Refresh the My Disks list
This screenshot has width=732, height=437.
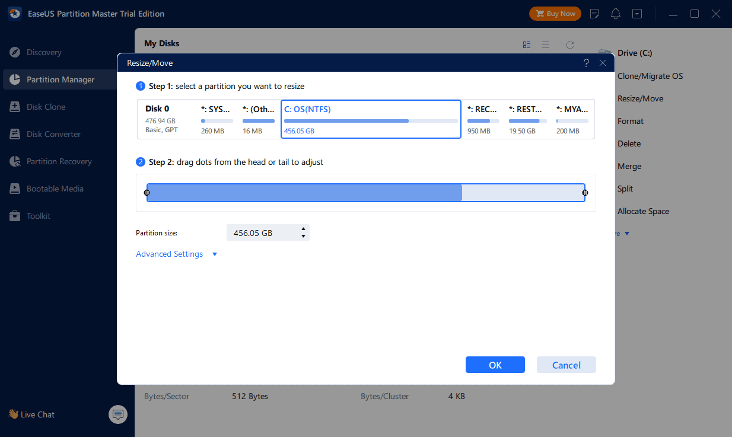pyautogui.click(x=570, y=44)
